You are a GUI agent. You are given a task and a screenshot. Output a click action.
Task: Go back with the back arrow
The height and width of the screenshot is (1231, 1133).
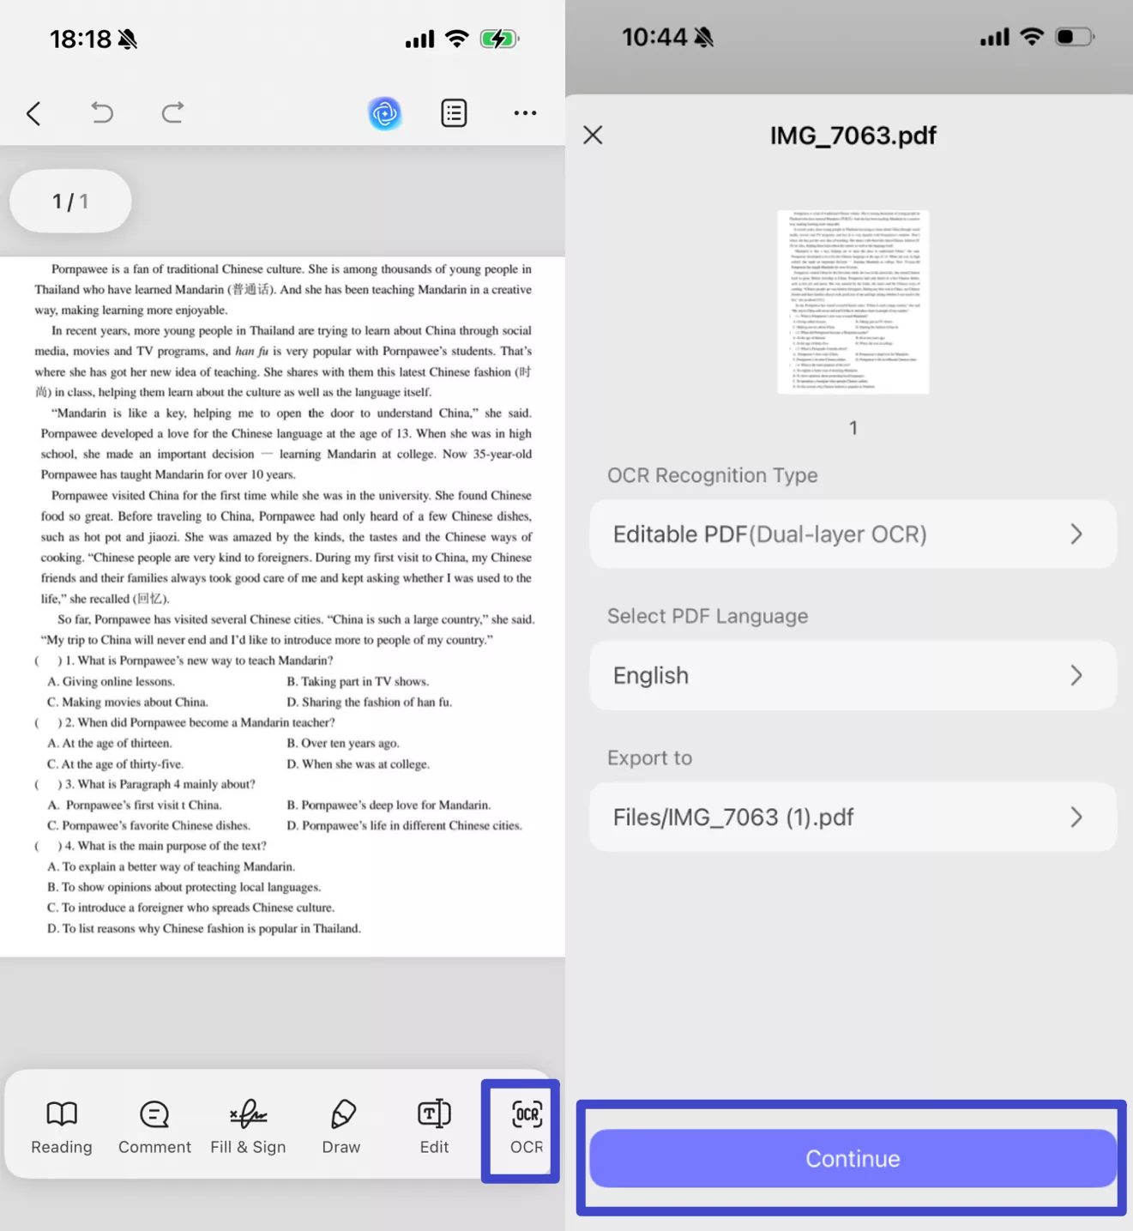point(33,112)
